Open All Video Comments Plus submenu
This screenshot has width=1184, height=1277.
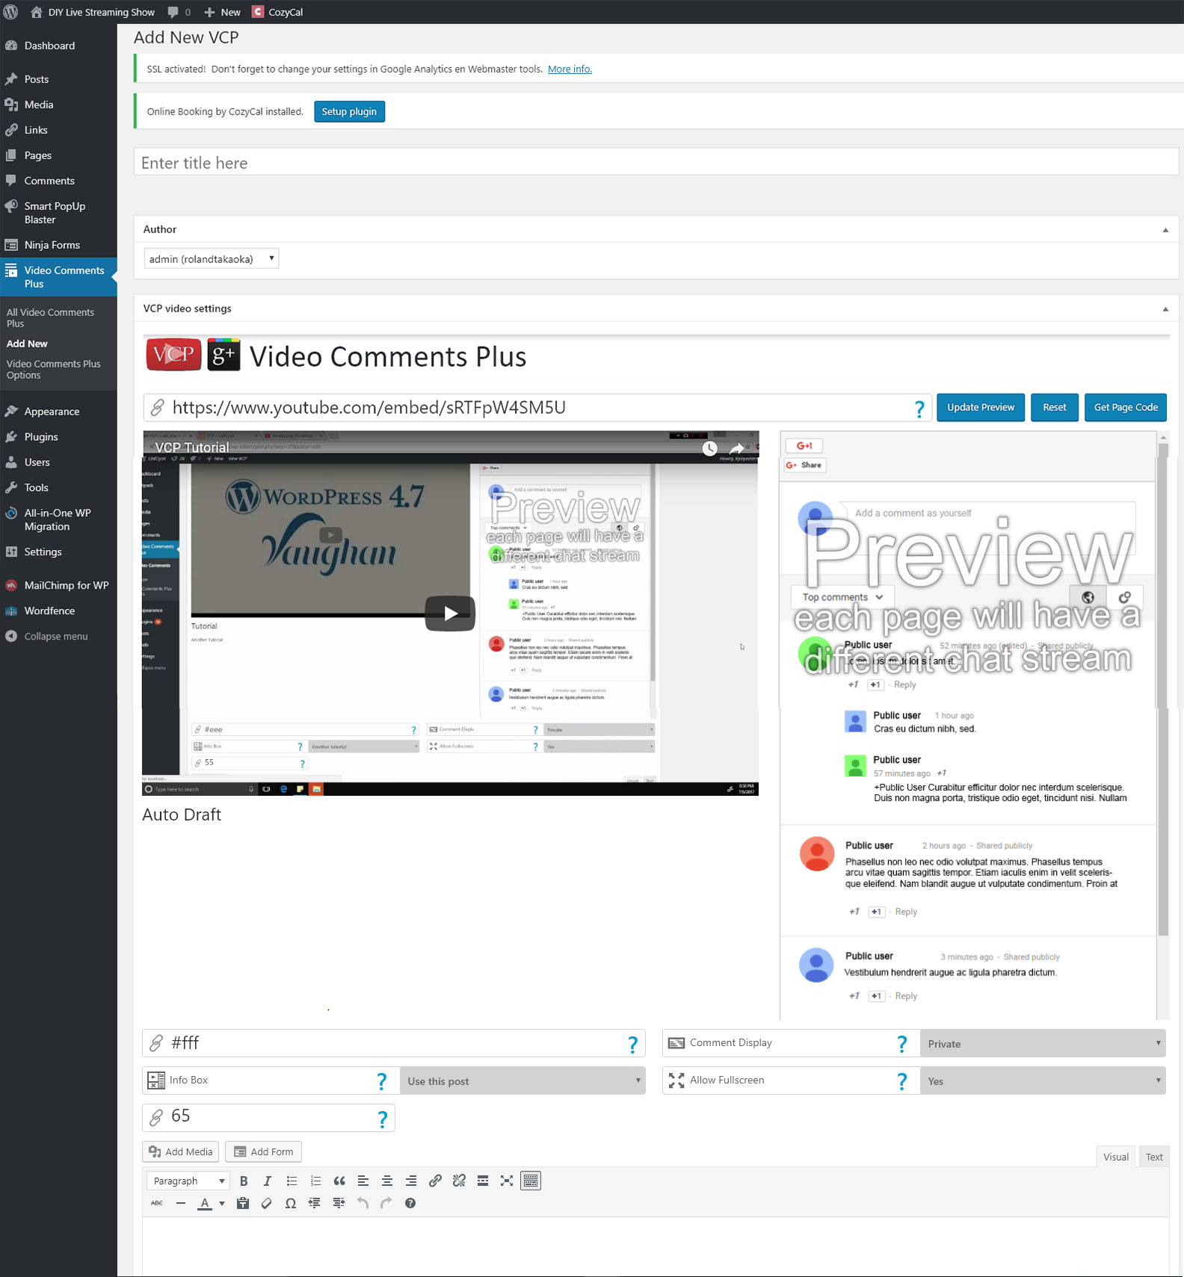coord(50,318)
